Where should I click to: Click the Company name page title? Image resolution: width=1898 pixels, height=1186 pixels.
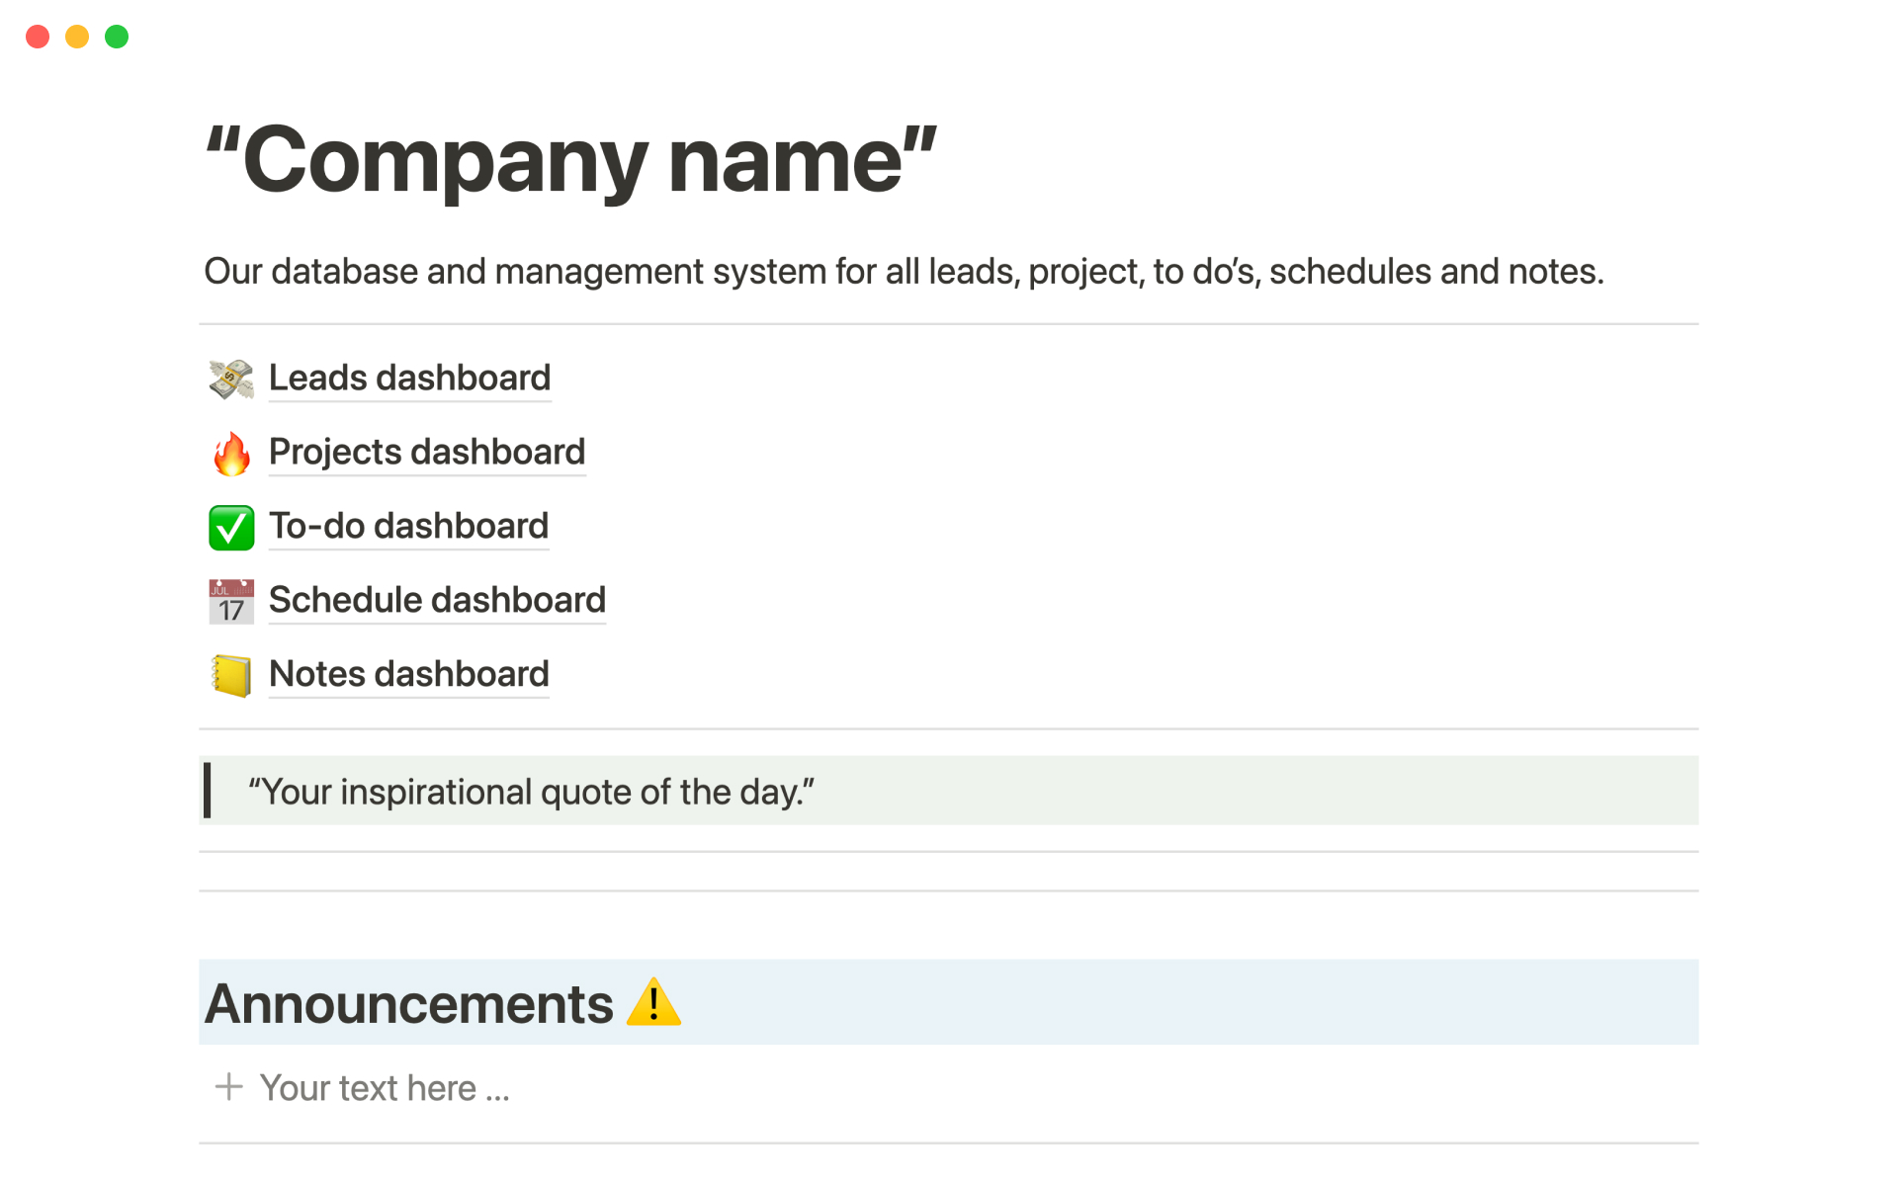click(570, 160)
